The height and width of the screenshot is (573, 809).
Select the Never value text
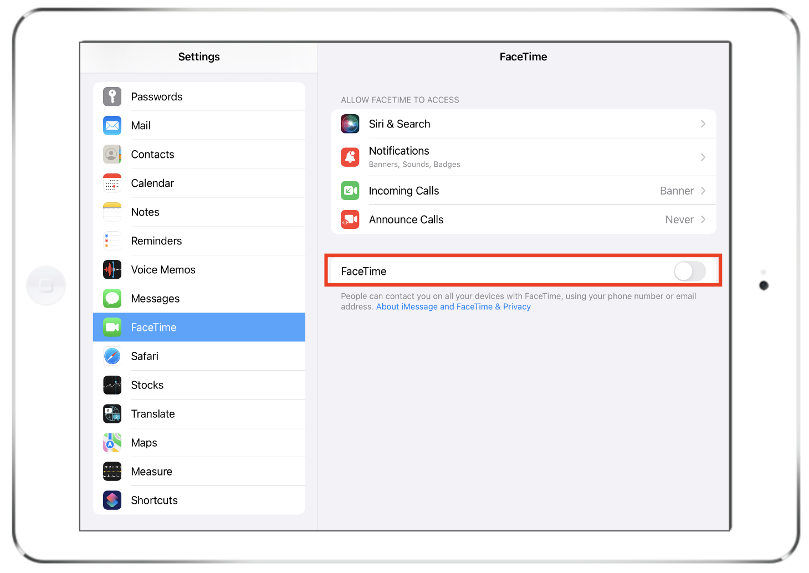tap(679, 219)
